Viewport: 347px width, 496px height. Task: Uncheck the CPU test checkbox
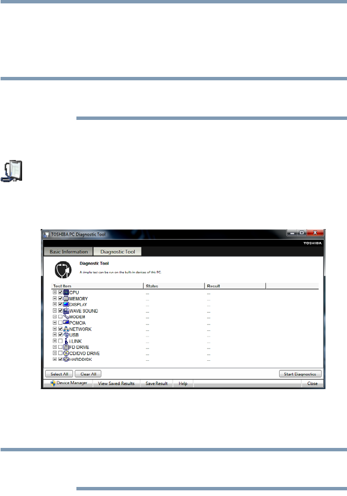point(60,292)
